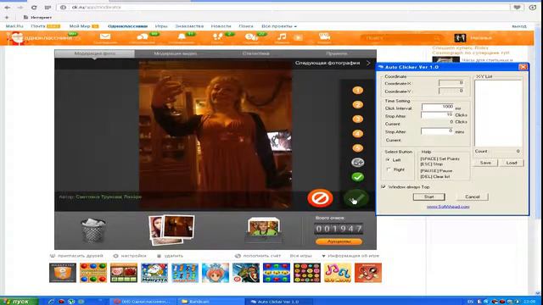Click the trash bin in moderator app

click(x=93, y=230)
